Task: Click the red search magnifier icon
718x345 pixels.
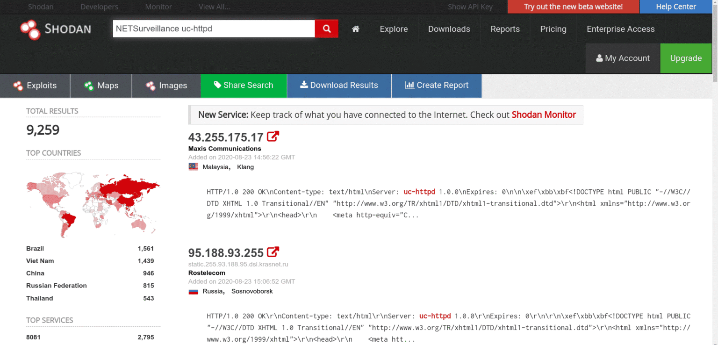Action: tap(326, 29)
